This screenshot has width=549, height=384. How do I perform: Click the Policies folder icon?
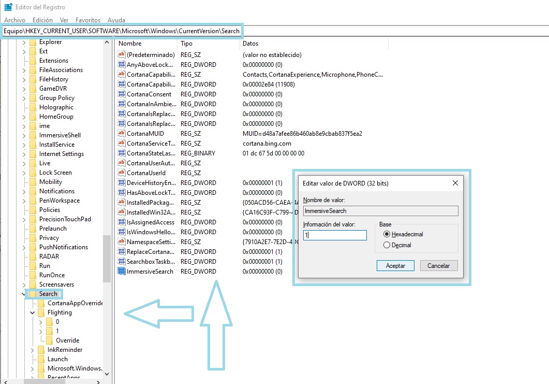coord(33,210)
